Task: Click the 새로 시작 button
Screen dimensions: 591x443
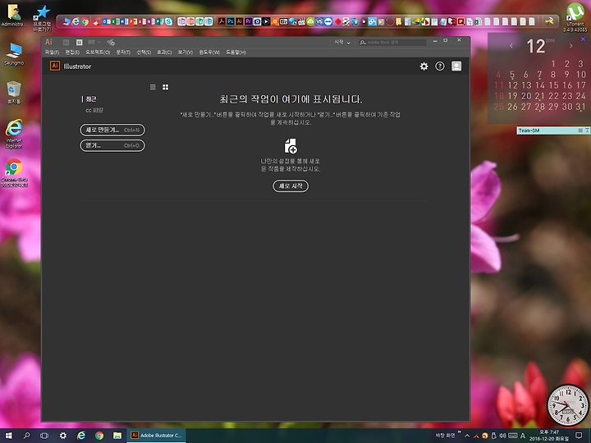Action: click(291, 185)
